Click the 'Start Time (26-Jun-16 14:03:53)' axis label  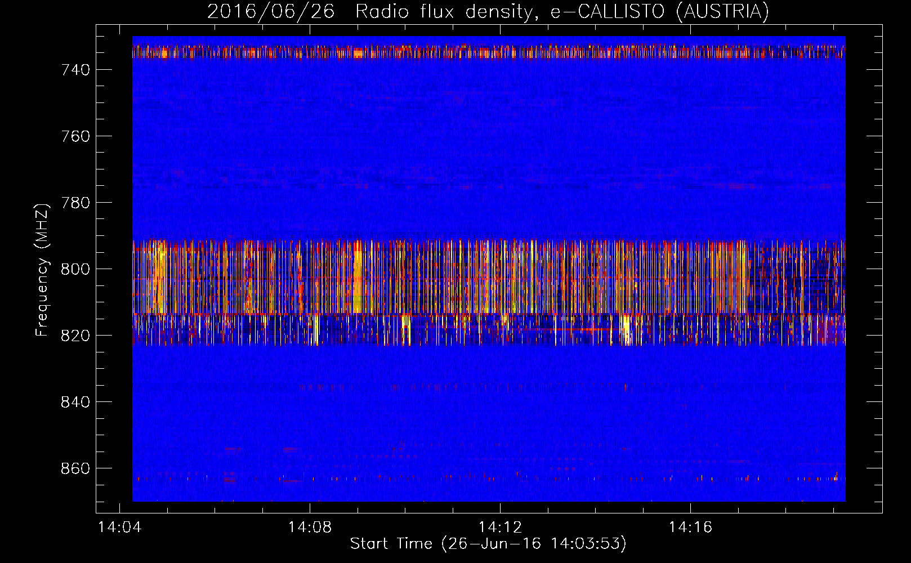(x=488, y=544)
